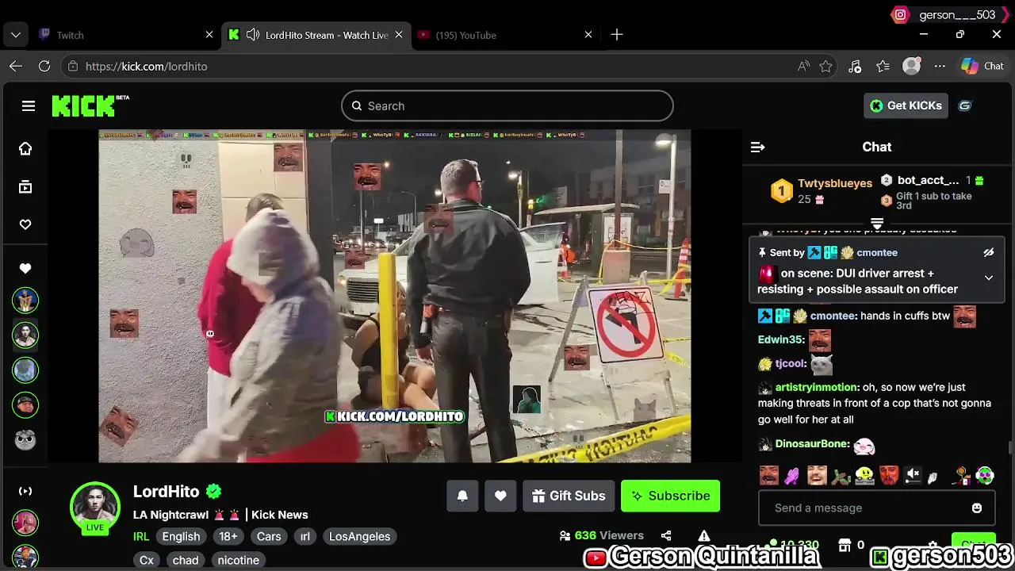The height and width of the screenshot is (571, 1015).
Task: Open the sidebar live broadcast icon
Action: 25,491
